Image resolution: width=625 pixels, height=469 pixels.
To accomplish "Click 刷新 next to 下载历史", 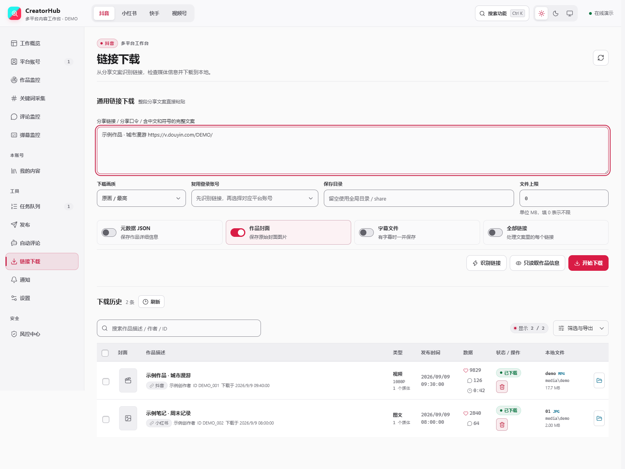I will pyautogui.click(x=151, y=302).
